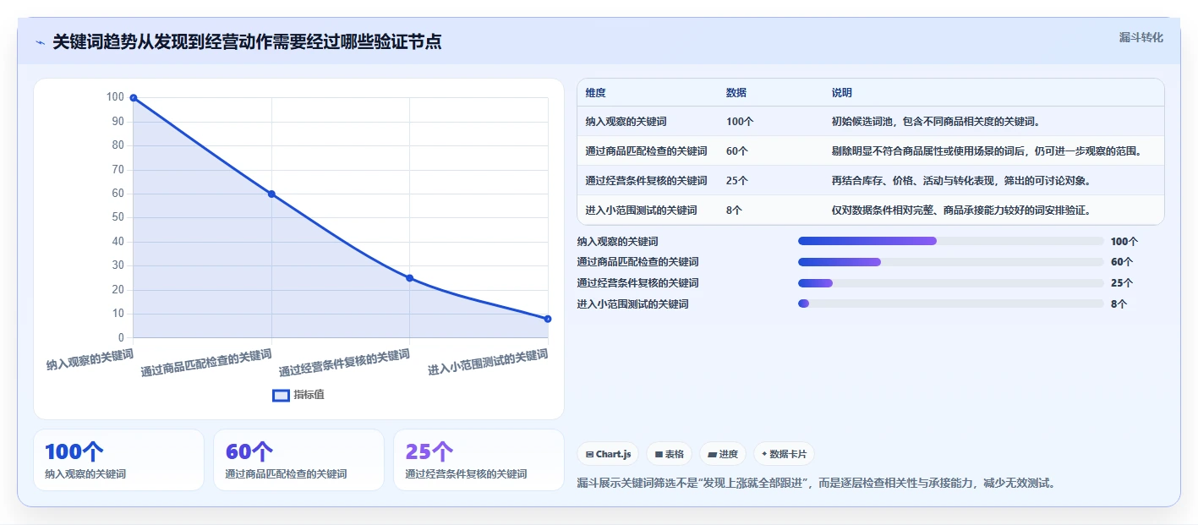Click the 8个 value beside the progress bar
This screenshot has width=1198, height=525.
pos(1119,304)
